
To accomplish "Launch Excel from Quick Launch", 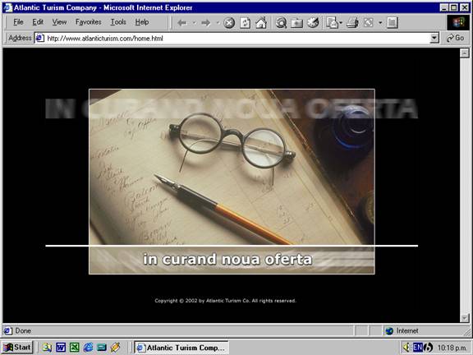I will pos(74,348).
